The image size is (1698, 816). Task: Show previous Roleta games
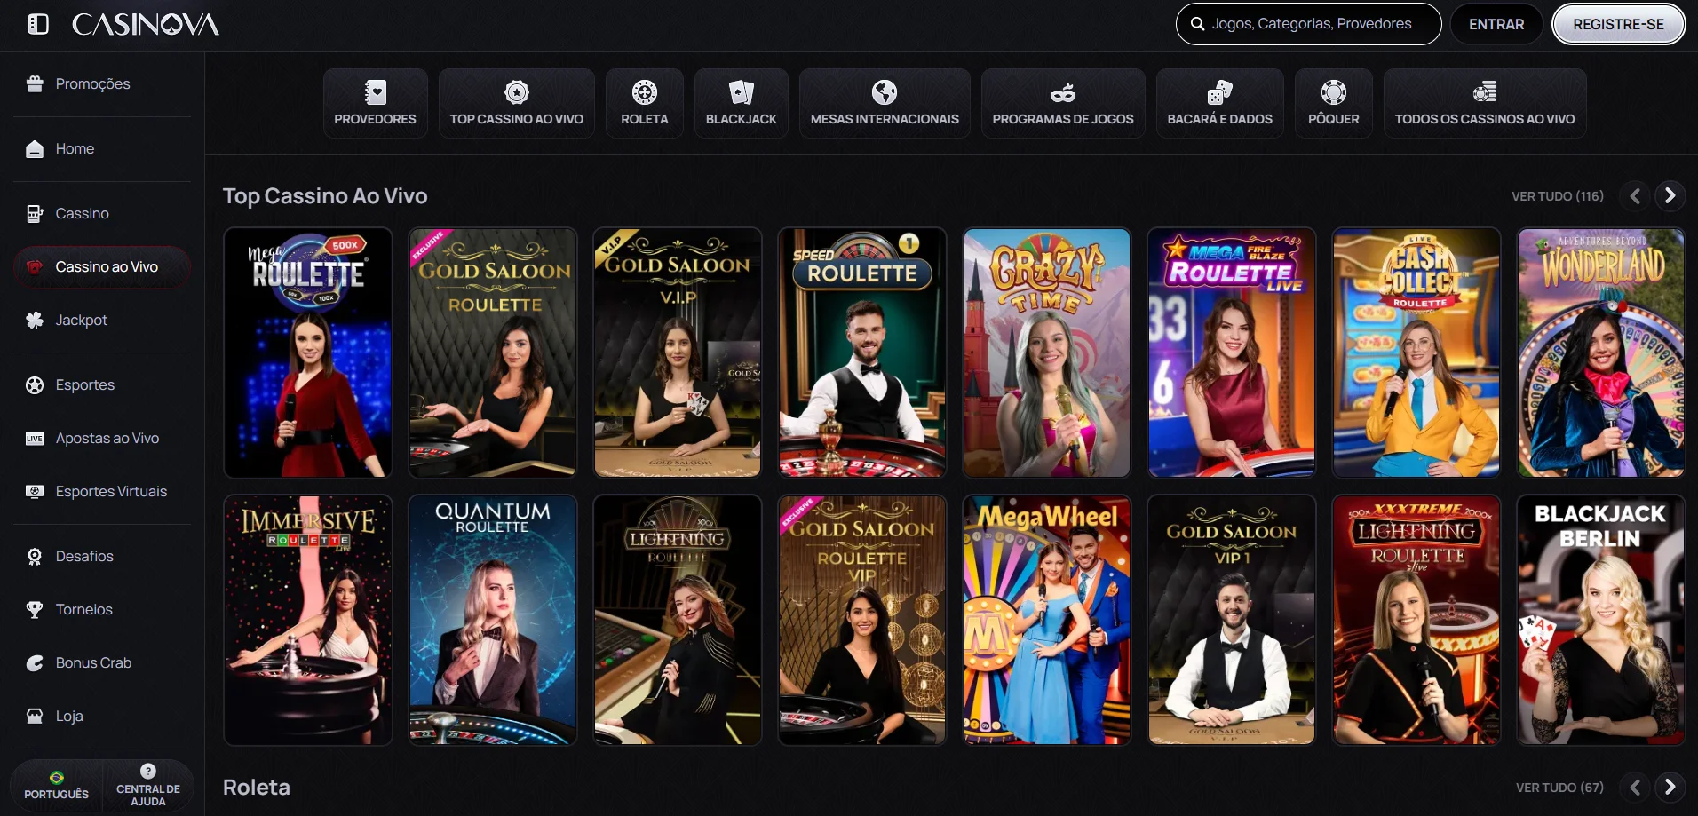tap(1635, 787)
